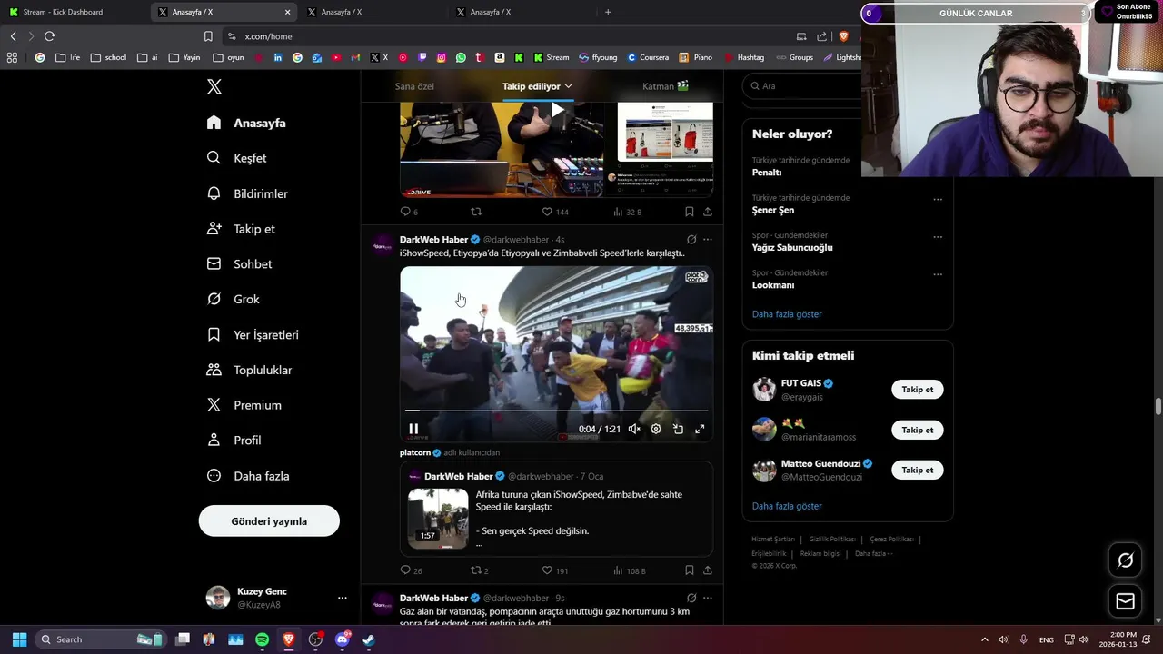Click the page vertical scrollbar thumb
Viewport: 1163px width, 654px height.
pyautogui.click(x=1158, y=406)
